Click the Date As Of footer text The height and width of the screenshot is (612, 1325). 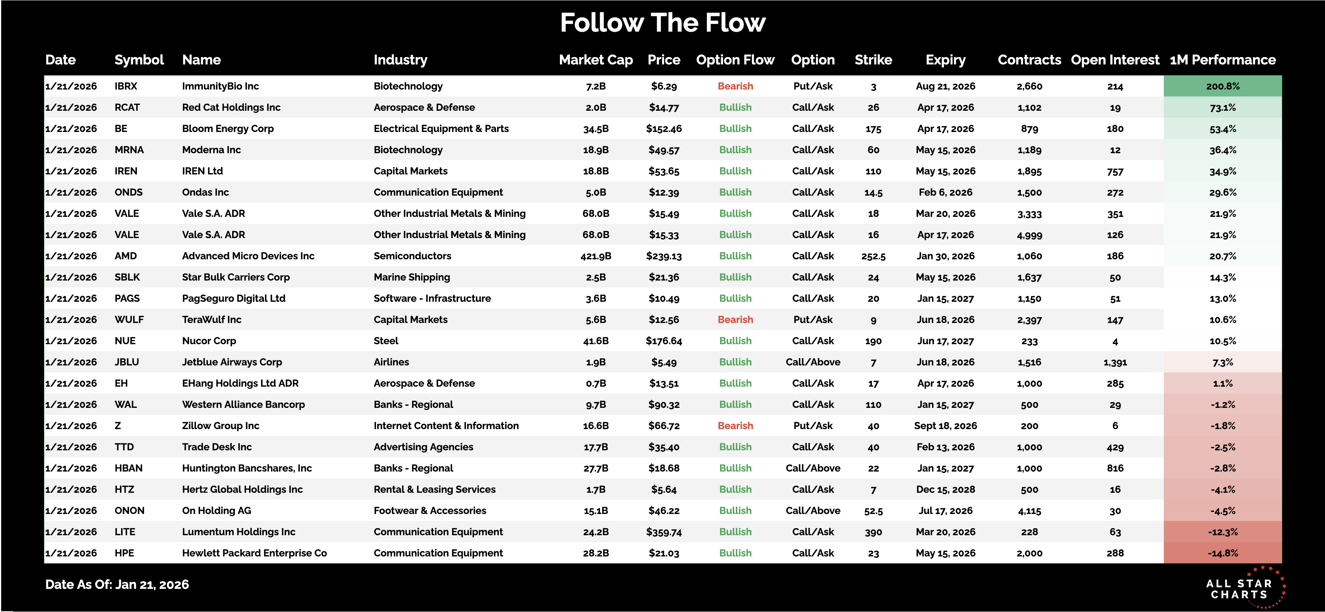click(x=117, y=584)
